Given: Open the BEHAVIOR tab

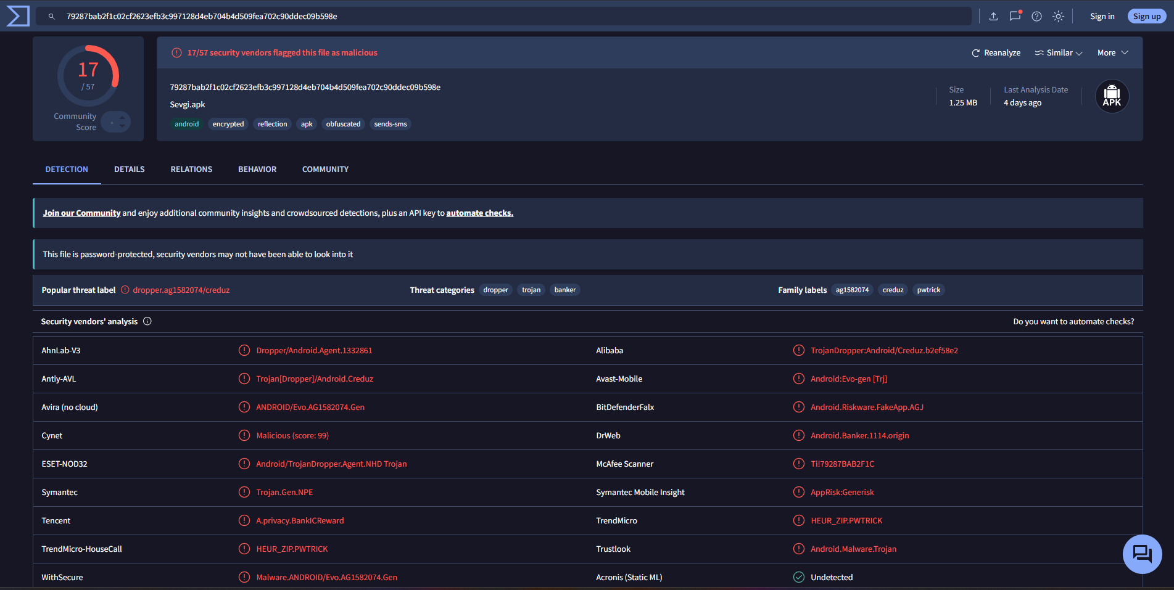Looking at the screenshot, I should pos(257,169).
